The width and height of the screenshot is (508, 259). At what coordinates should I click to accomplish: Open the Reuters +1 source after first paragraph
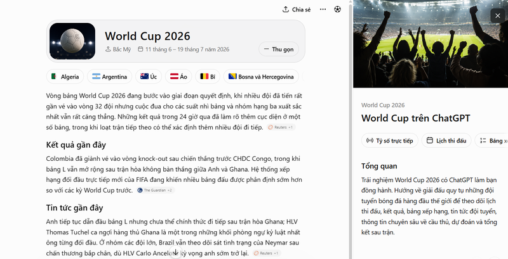click(281, 127)
